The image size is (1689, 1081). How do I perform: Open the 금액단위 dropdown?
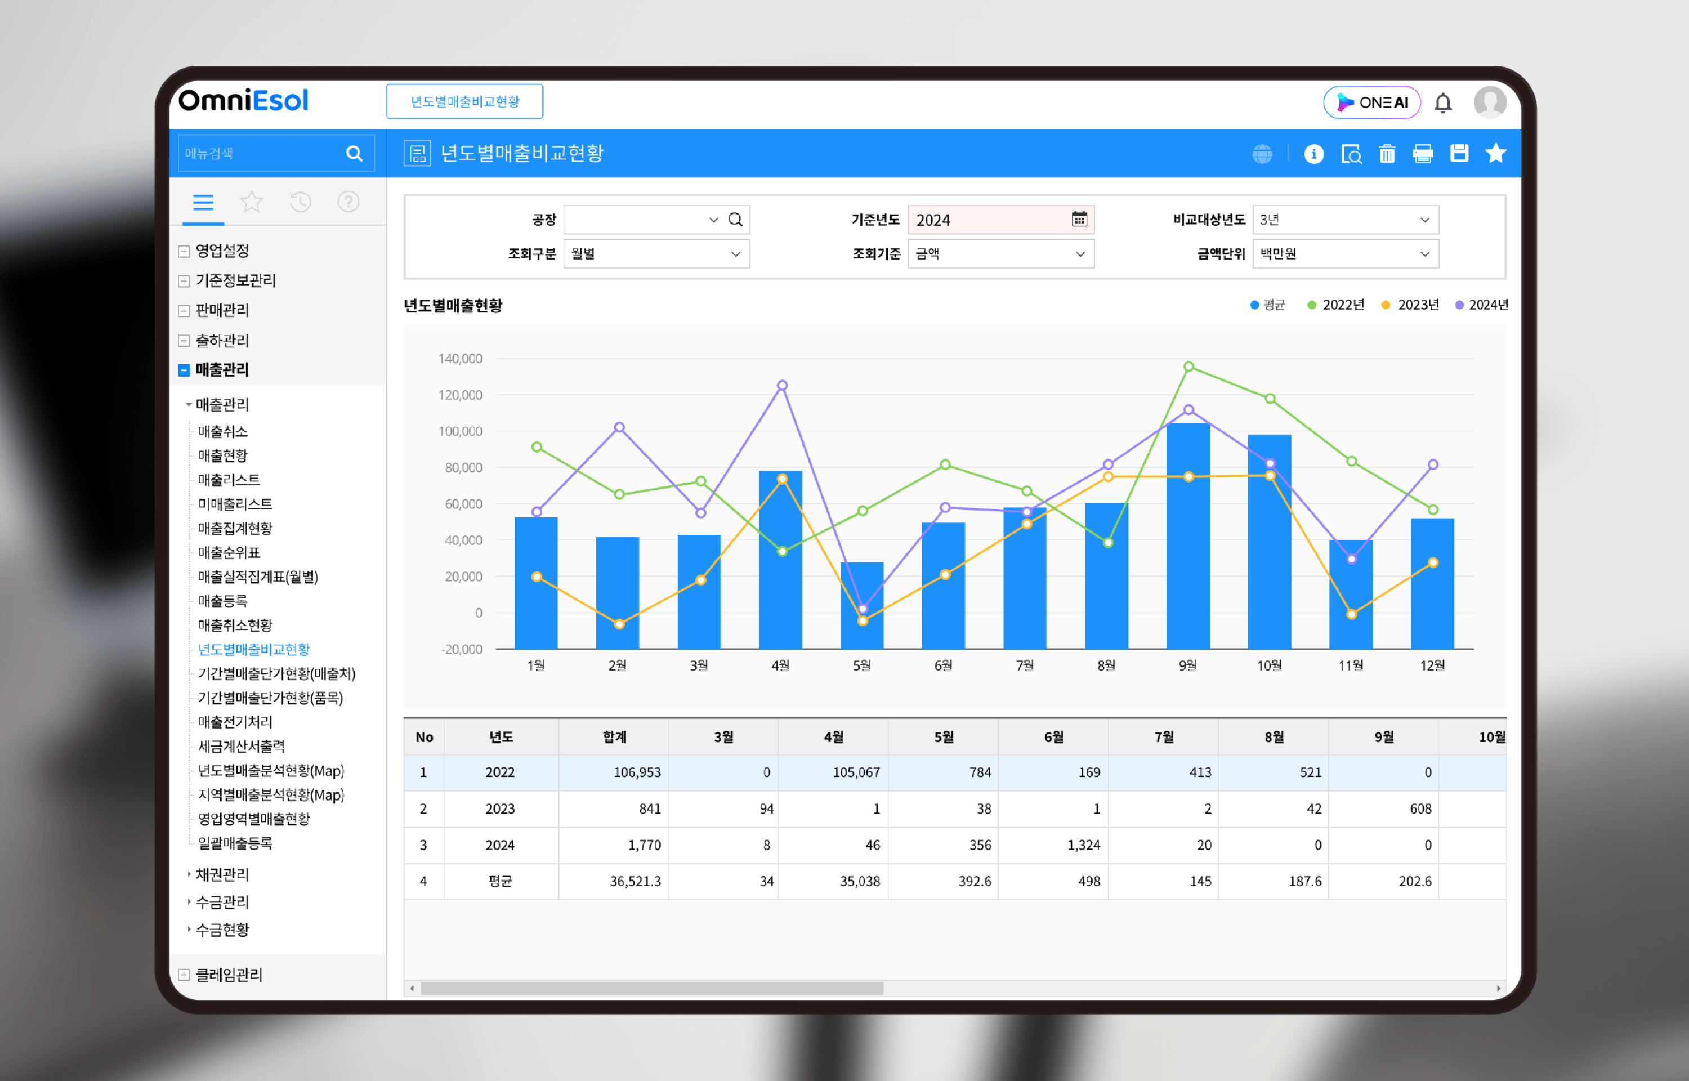(x=1345, y=254)
